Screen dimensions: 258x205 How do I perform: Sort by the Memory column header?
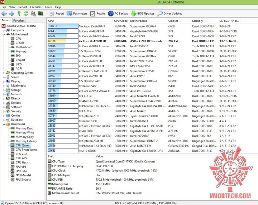pyautogui.click(x=204, y=21)
